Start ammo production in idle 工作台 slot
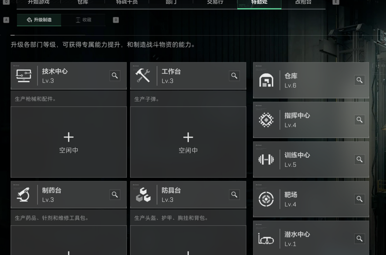Screen dimensions: 386x255 [188, 142]
